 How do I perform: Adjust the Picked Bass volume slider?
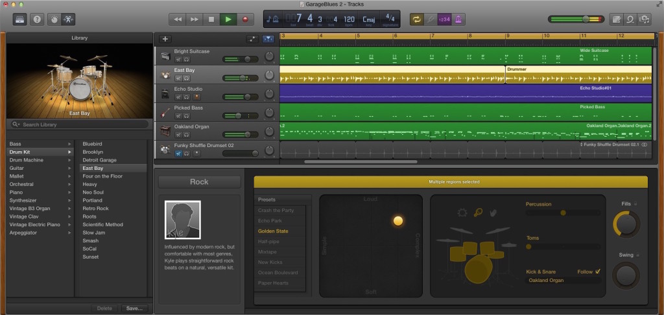click(240, 115)
